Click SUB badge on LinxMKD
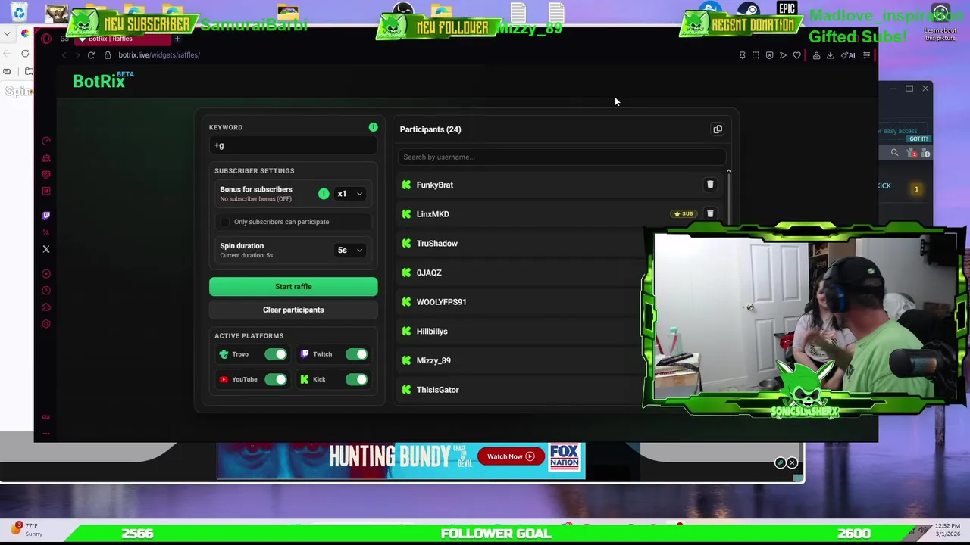Viewport: 970px width, 545px height. (x=684, y=214)
